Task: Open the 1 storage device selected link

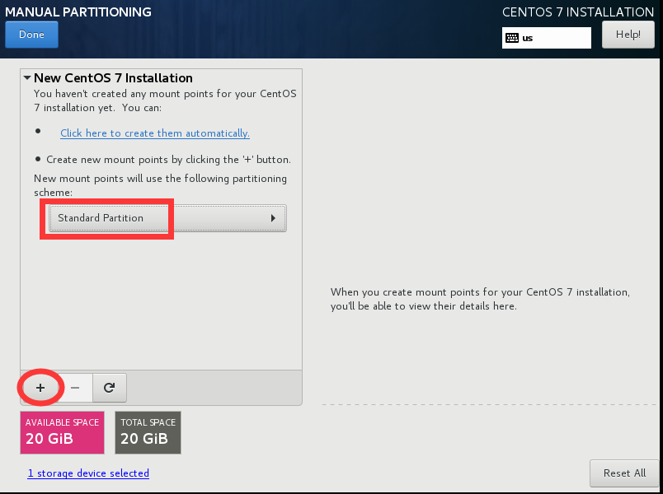Action: pos(88,473)
